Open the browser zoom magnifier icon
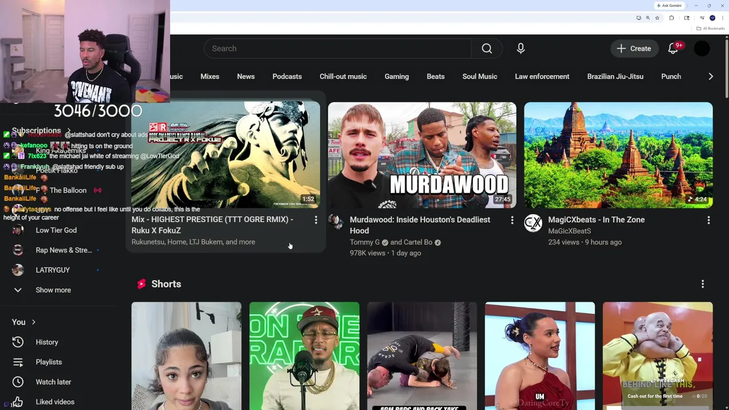 (648, 18)
